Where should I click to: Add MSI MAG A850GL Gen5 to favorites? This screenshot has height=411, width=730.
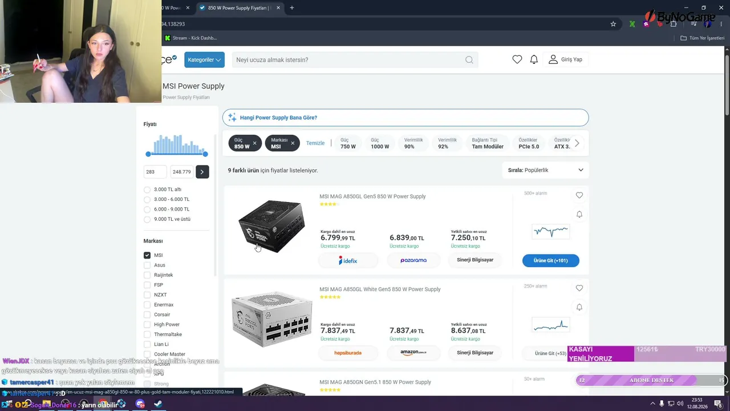click(579, 195)
